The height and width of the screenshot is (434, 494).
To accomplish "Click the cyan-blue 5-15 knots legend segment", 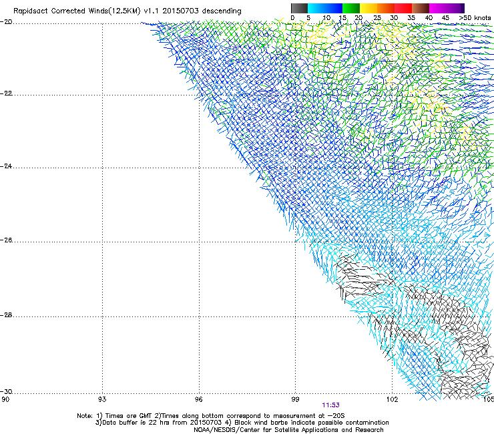I will (325, 8).
